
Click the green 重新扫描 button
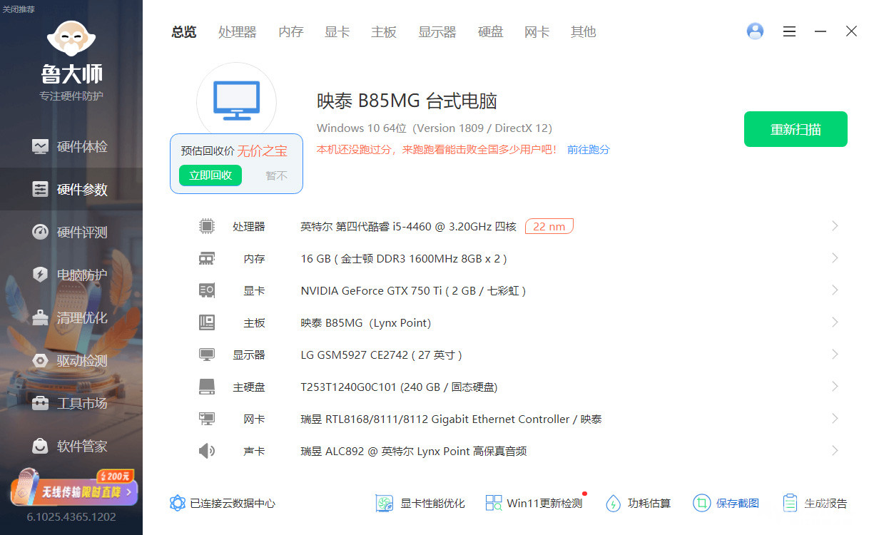point(796,129)
